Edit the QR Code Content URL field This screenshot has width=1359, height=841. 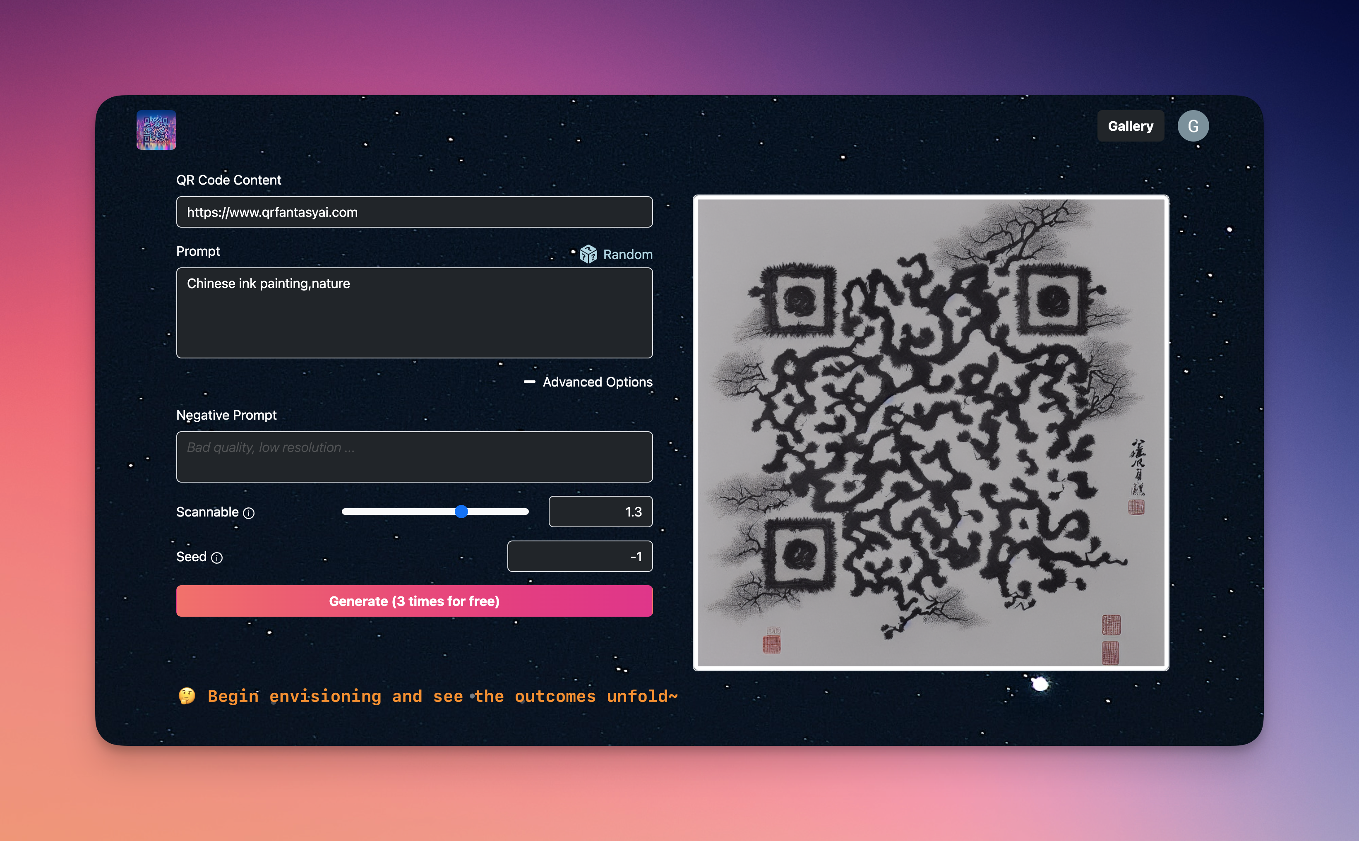(414, 212)
